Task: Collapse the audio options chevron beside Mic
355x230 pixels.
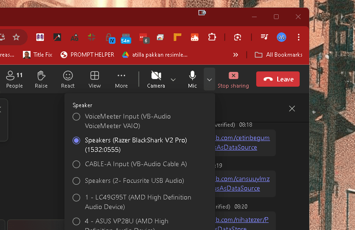Action: tap(209, 80)
